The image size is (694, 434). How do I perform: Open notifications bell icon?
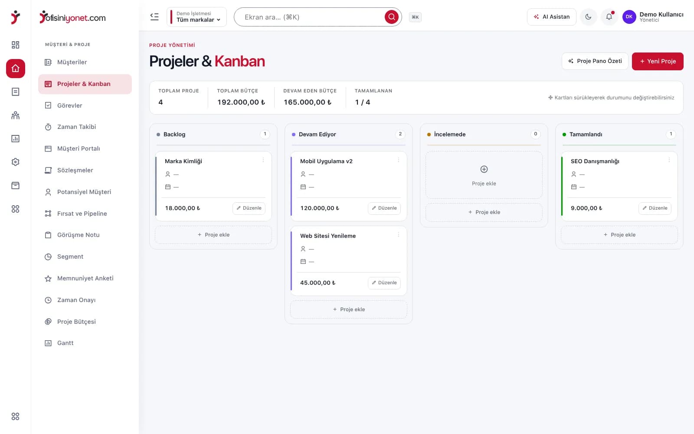[x=609, y=17]
